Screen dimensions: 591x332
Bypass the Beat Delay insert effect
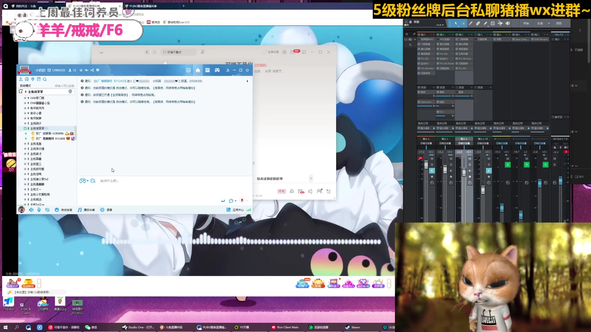pos(513,39)
